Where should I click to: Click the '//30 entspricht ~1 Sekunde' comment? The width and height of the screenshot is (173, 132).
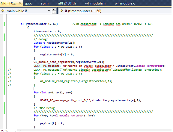[x=112, y=24]
